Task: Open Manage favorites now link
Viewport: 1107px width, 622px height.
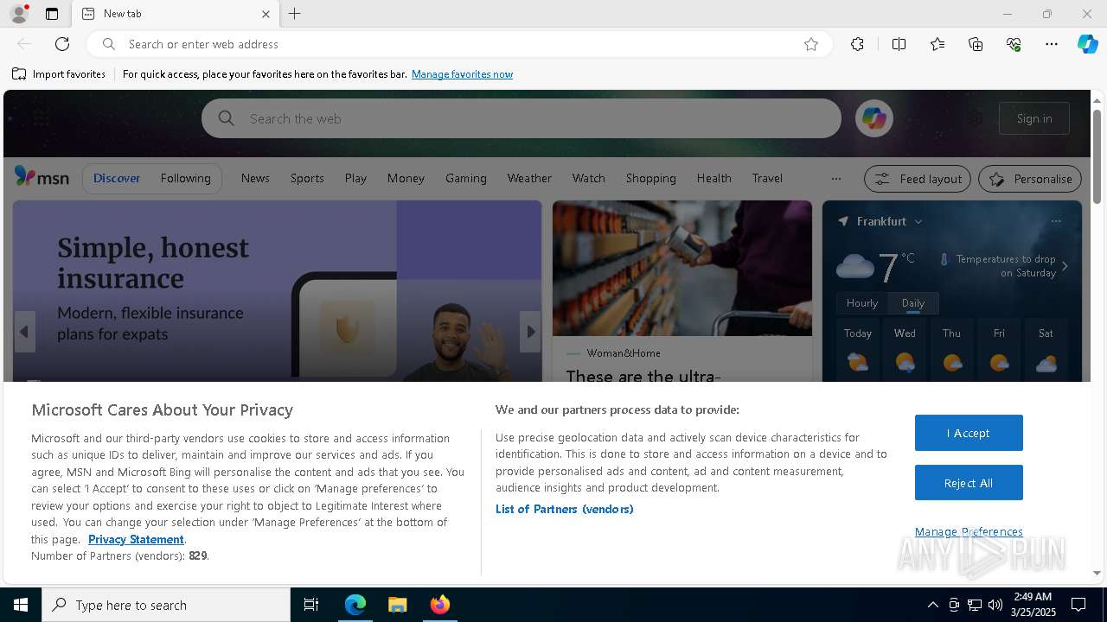Action: [x=462, y=74]
